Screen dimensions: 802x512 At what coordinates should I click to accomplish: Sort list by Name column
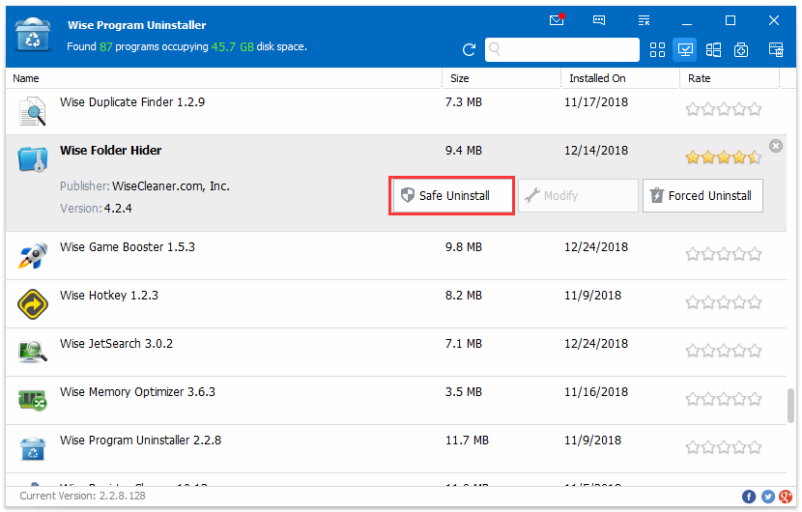pos(224,78)
